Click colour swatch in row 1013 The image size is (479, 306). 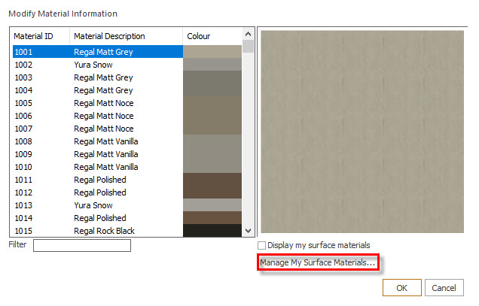(x=212, y=205)
